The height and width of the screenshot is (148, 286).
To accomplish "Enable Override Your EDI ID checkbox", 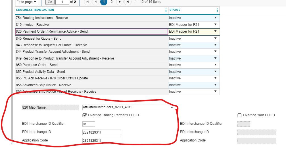I will coord(239,115).
